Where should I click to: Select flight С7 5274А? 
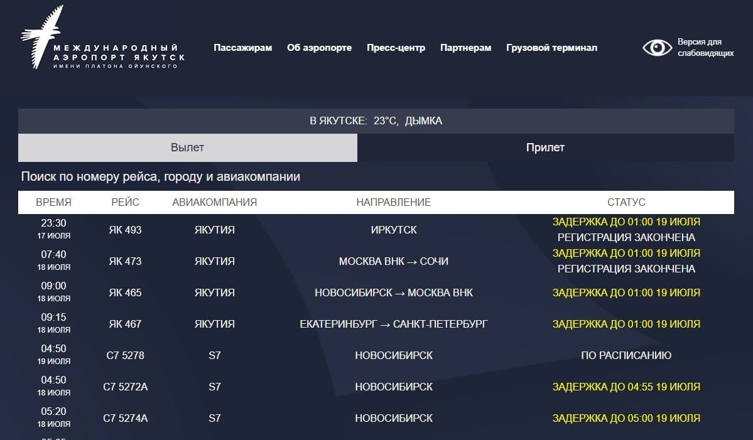click(126, 419)
